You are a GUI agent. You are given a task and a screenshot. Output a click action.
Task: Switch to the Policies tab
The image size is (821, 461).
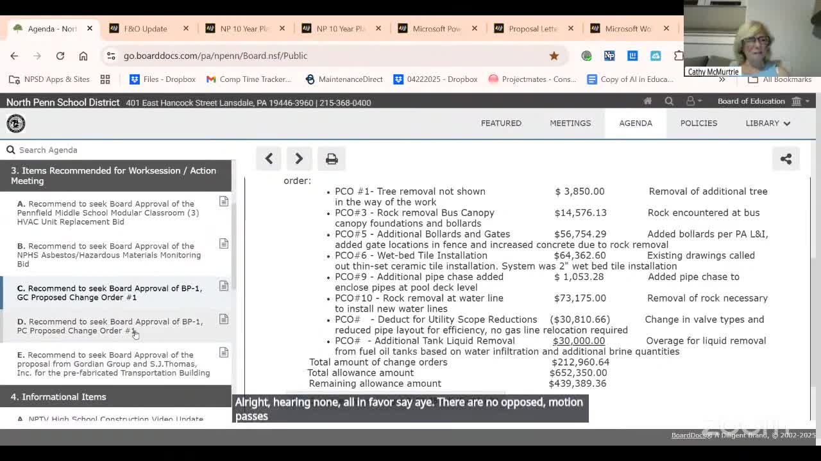pos(698,123)
